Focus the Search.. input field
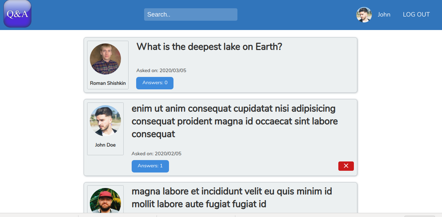This screenshot has width=442, height=217. click(x=191, y=14)
